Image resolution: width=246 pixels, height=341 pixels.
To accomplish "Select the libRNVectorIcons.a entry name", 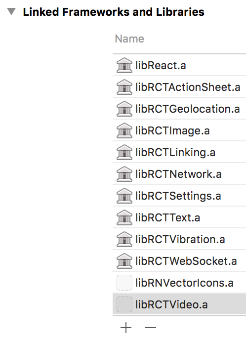I will click(x=185, y=283).
